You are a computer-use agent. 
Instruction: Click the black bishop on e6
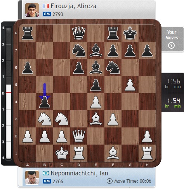[96, 67]
